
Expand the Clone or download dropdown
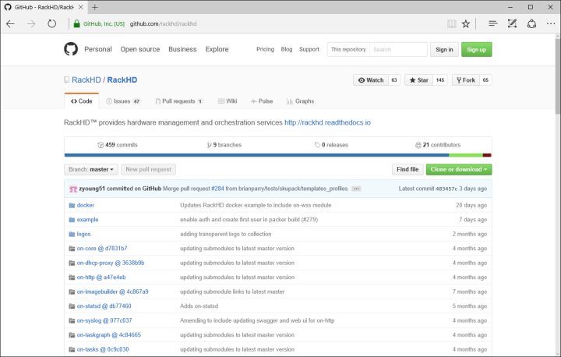tap(458, 169)
